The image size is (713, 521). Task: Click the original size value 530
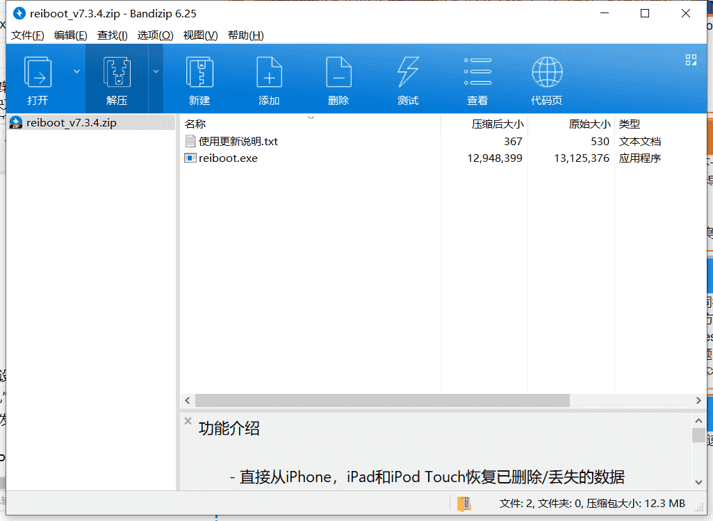point(600,142)
